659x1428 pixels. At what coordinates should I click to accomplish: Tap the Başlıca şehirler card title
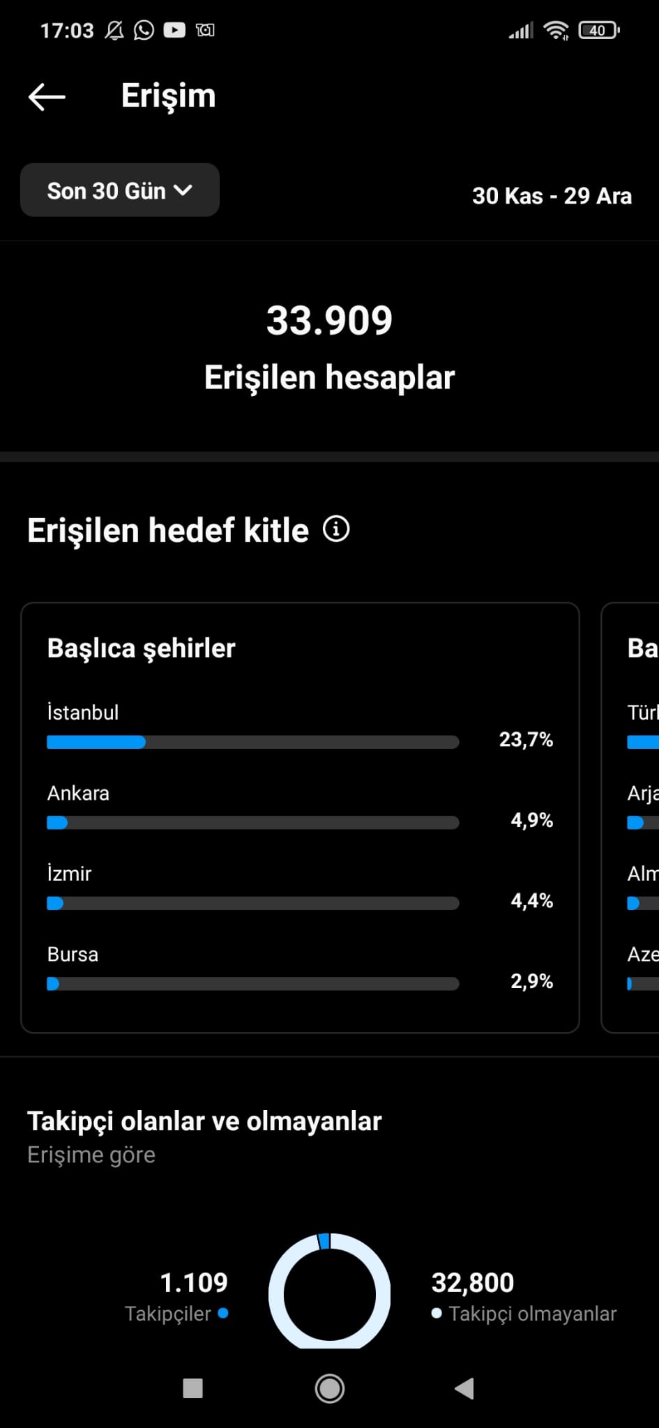141,648
